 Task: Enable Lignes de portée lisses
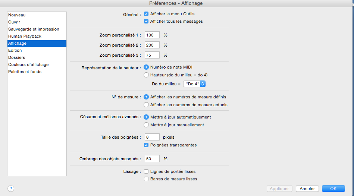146,172
